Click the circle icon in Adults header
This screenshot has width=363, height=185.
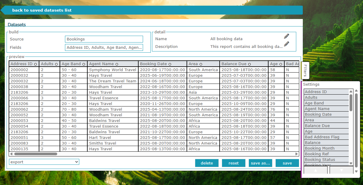point(56,64)
